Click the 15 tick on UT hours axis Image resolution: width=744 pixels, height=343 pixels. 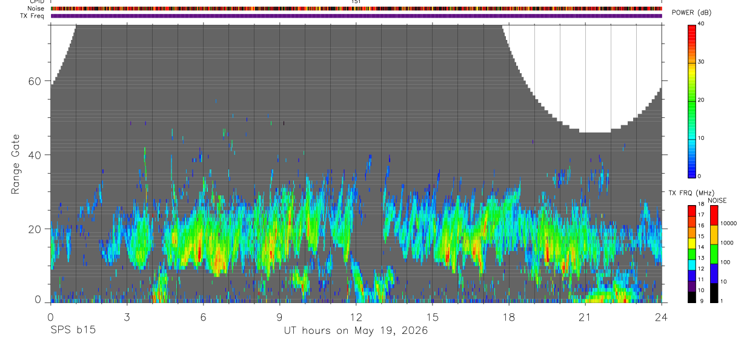[432, 316]
